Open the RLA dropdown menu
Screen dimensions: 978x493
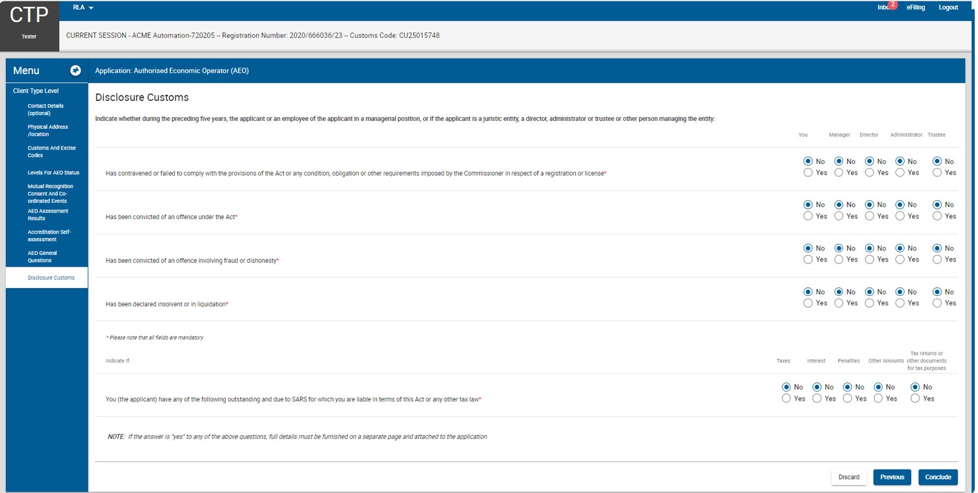(83, 8)
